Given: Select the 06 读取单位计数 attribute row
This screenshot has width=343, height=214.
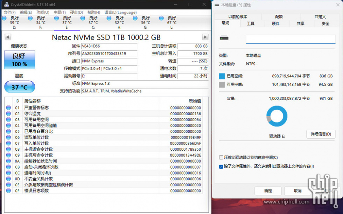Looking at the screenshot, I should (104, 137).
